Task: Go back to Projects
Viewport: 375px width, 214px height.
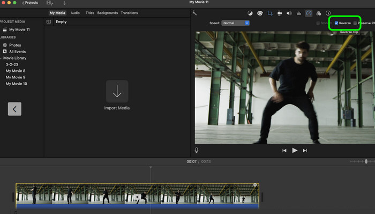Action: tap(30, 3)
